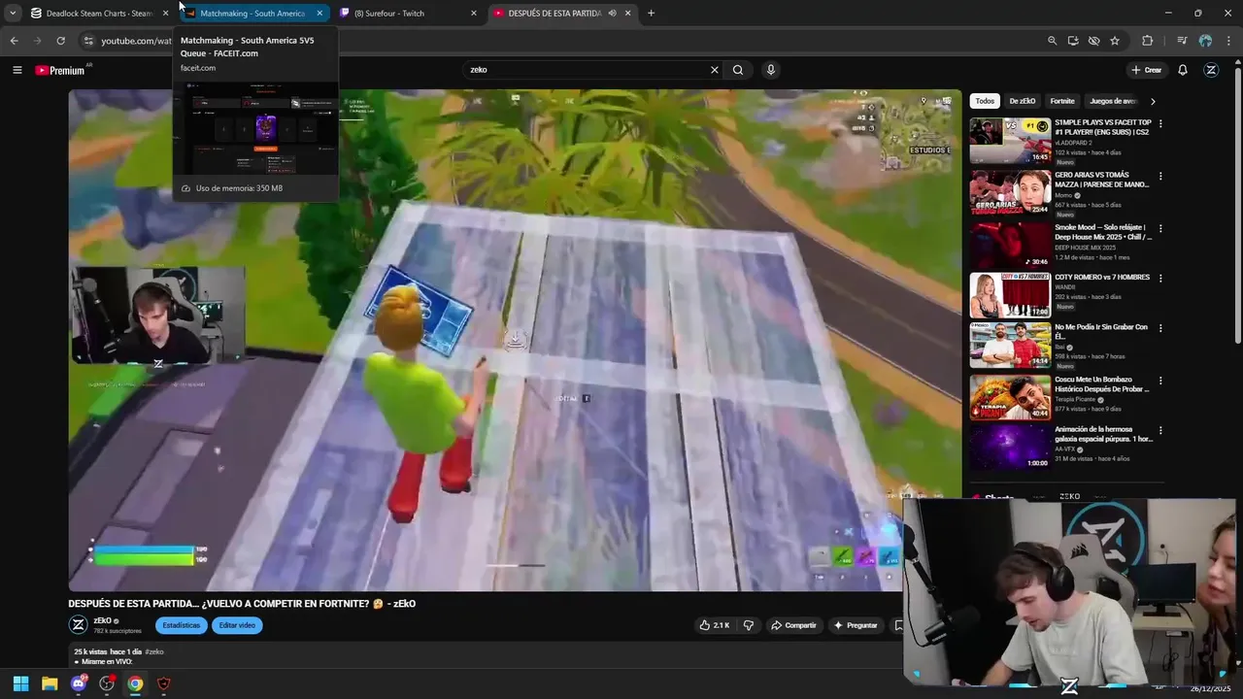Open File Explorer from taskbar
This screenshot has width=1243, height=699.
50,683
